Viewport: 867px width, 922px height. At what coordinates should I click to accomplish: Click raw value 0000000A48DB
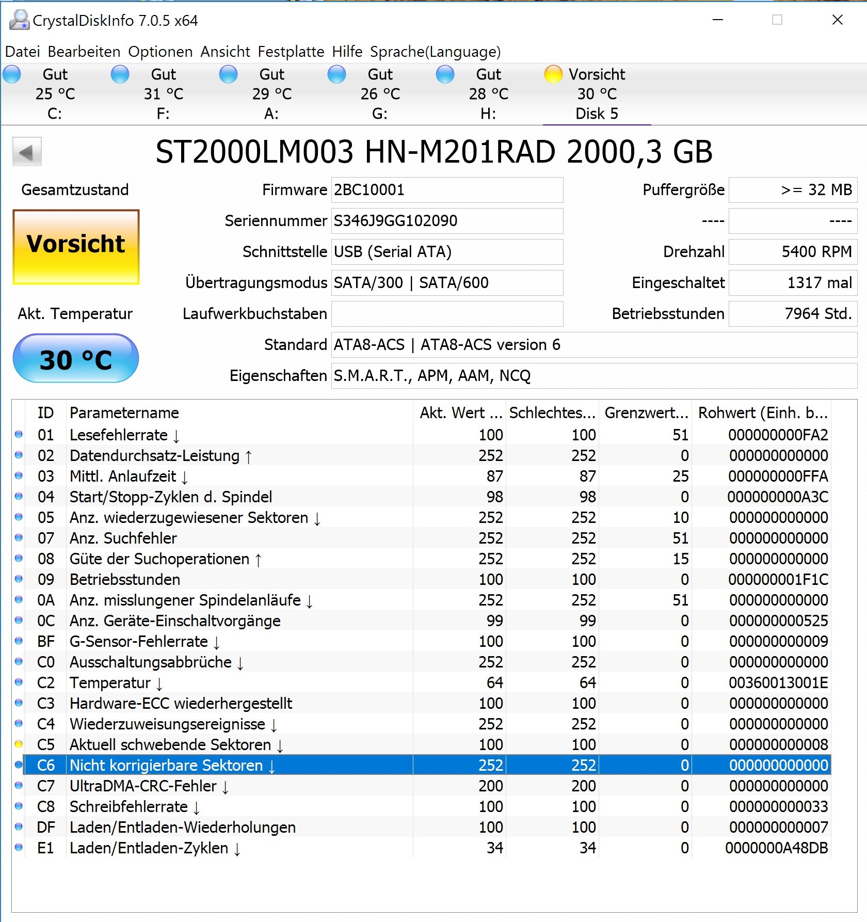(x=777, y=848)
